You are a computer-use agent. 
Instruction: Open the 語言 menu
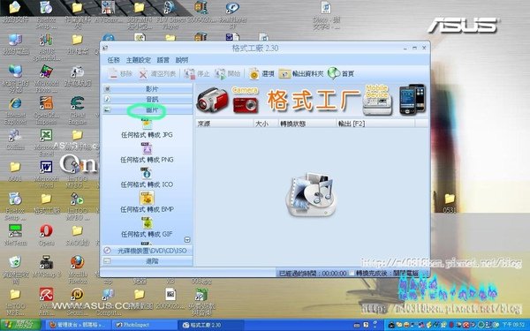163,60
